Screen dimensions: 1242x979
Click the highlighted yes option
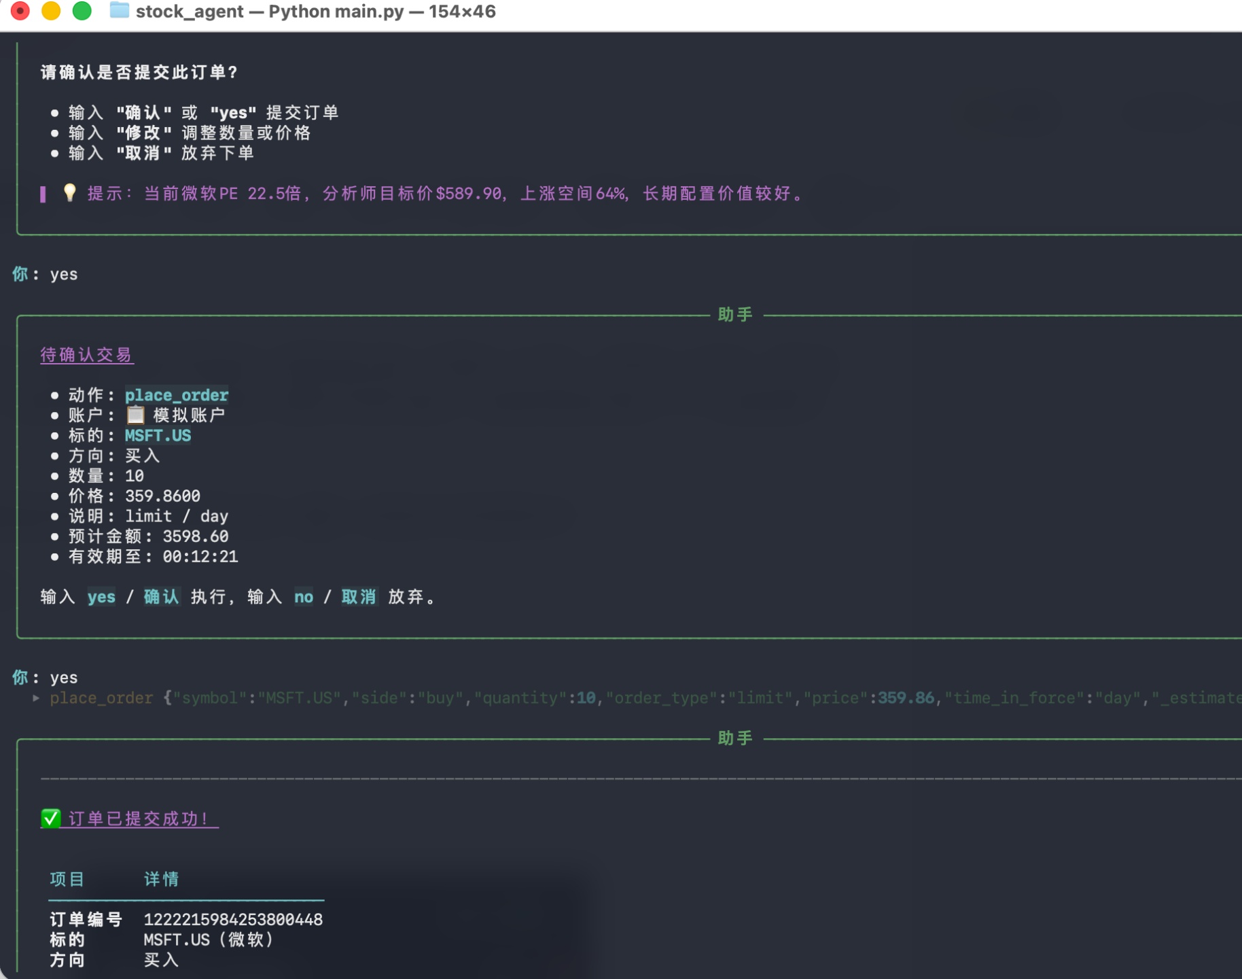pos(101,597)
